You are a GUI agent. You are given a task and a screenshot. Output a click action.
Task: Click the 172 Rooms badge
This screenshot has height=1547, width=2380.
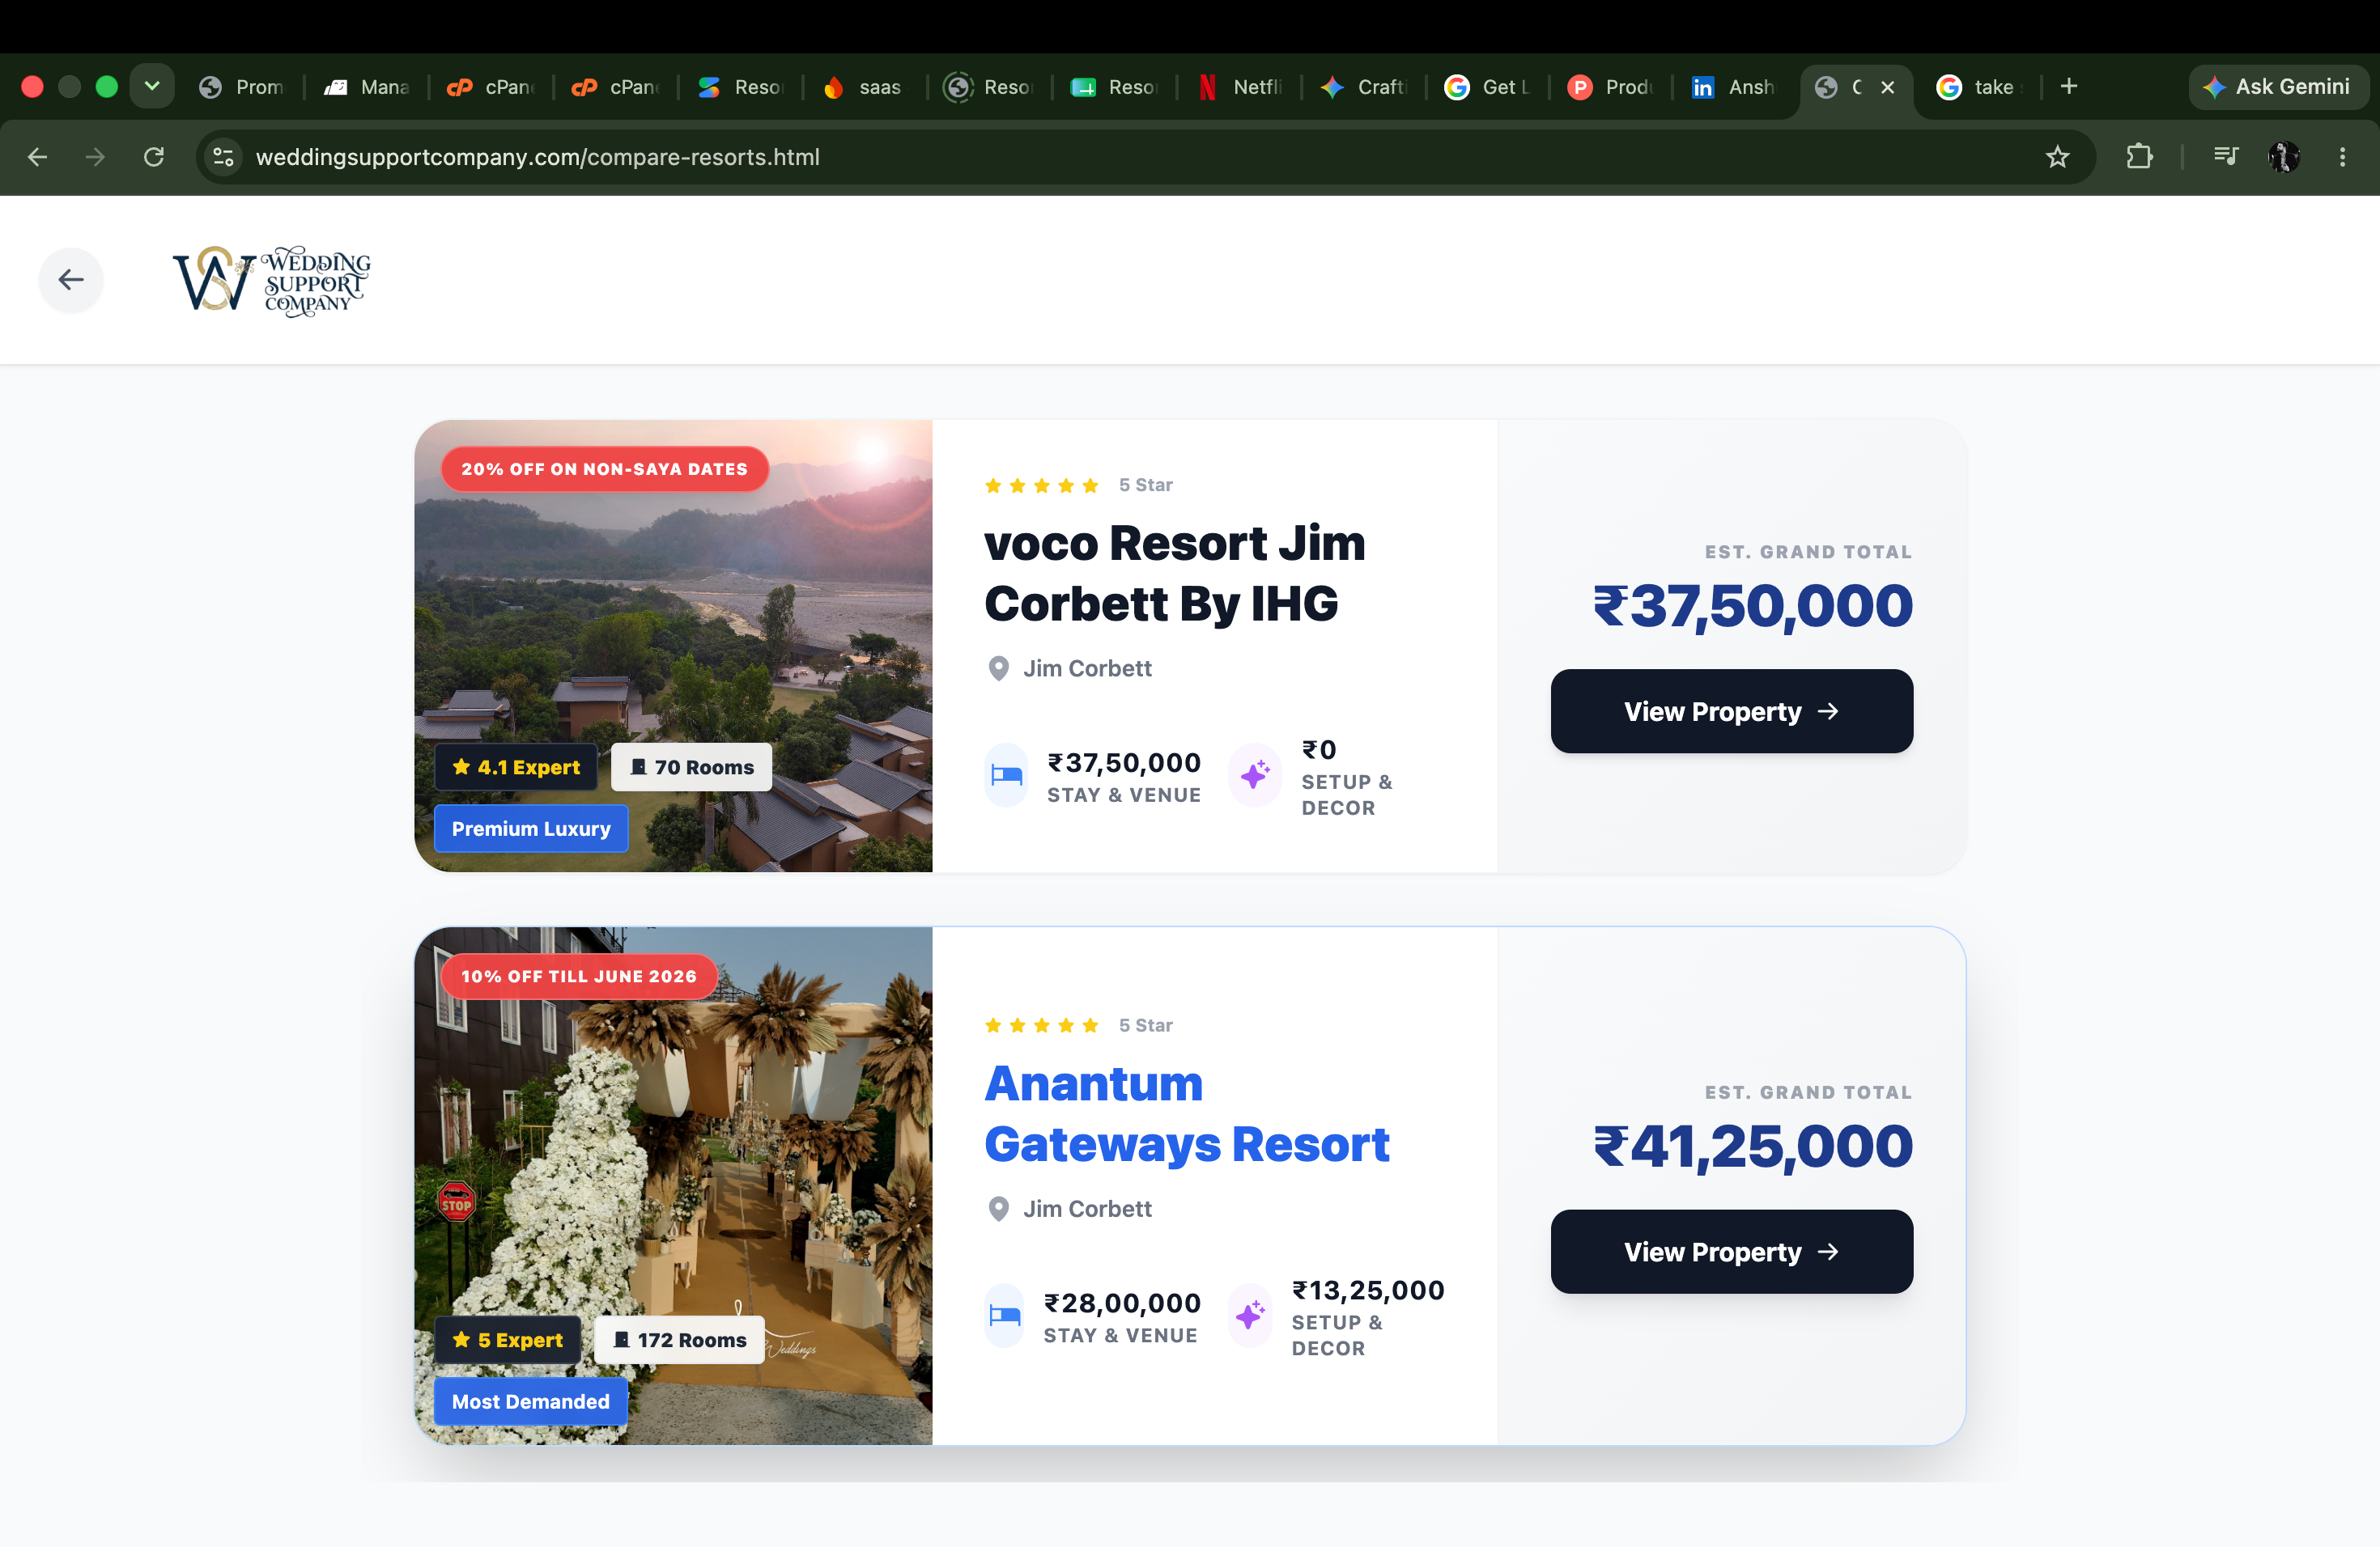point(680,1340)
